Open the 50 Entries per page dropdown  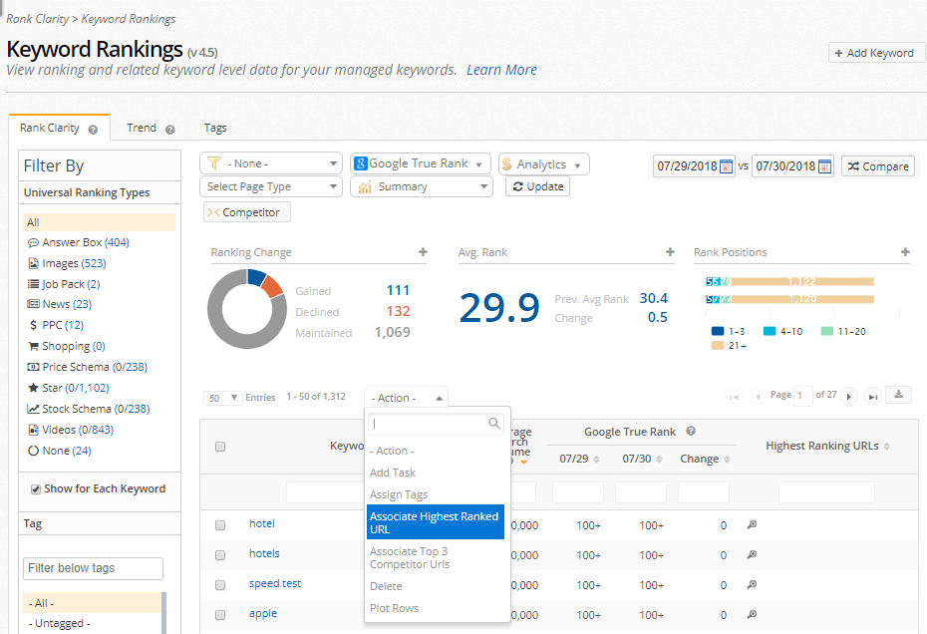222,398
